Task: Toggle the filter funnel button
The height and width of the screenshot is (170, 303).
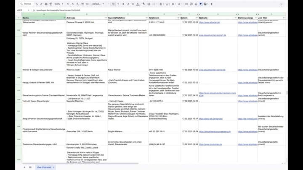Action: 201,4
